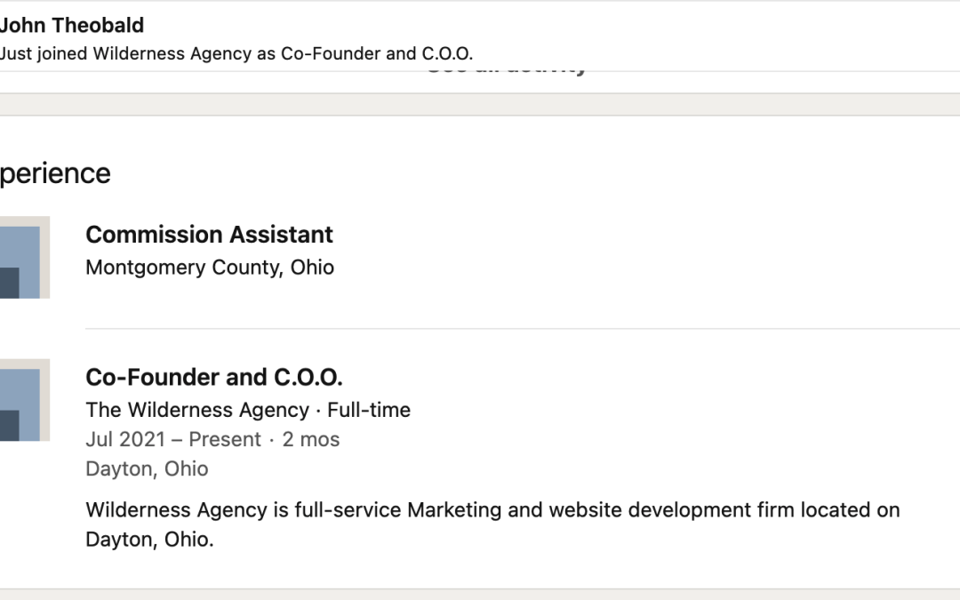Click 'The Wilderness Agency' company name
The image size is (960, 600).
pos(197,410)
